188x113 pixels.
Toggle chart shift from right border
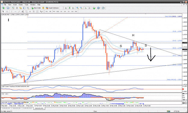click(x=89, y=8)
